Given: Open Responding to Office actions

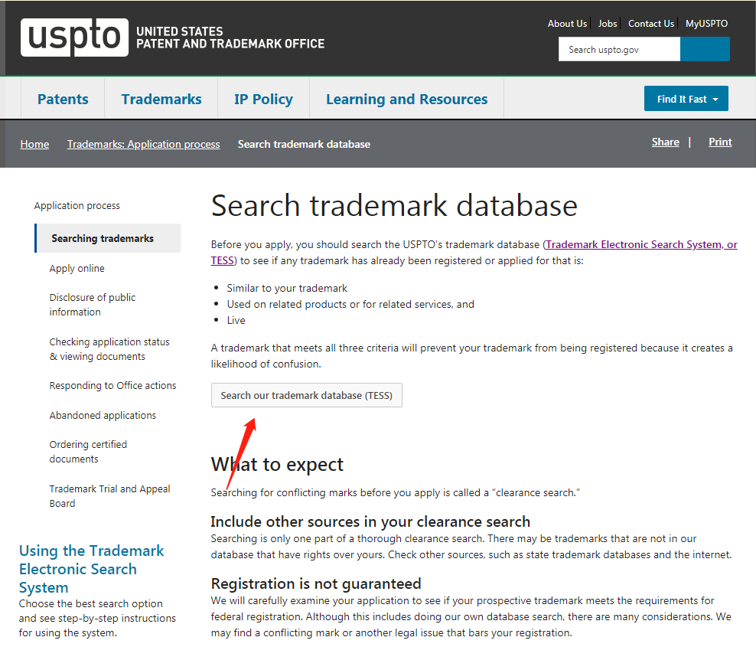Looking at the screenshot, I should point(112,385).
